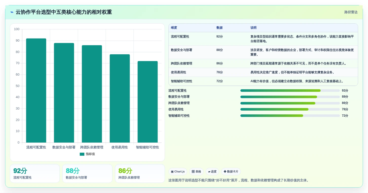The height and width of the screenshot is (193, 368).
Task: Click the 数据安全与部署 bar in chart
Action: click(x=64, y=93)
